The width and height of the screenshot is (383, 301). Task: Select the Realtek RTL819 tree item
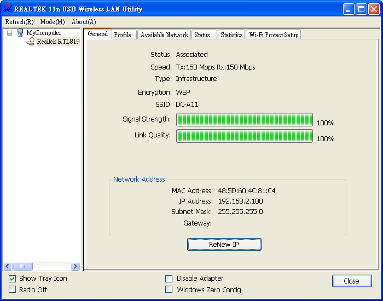(58, 42)
